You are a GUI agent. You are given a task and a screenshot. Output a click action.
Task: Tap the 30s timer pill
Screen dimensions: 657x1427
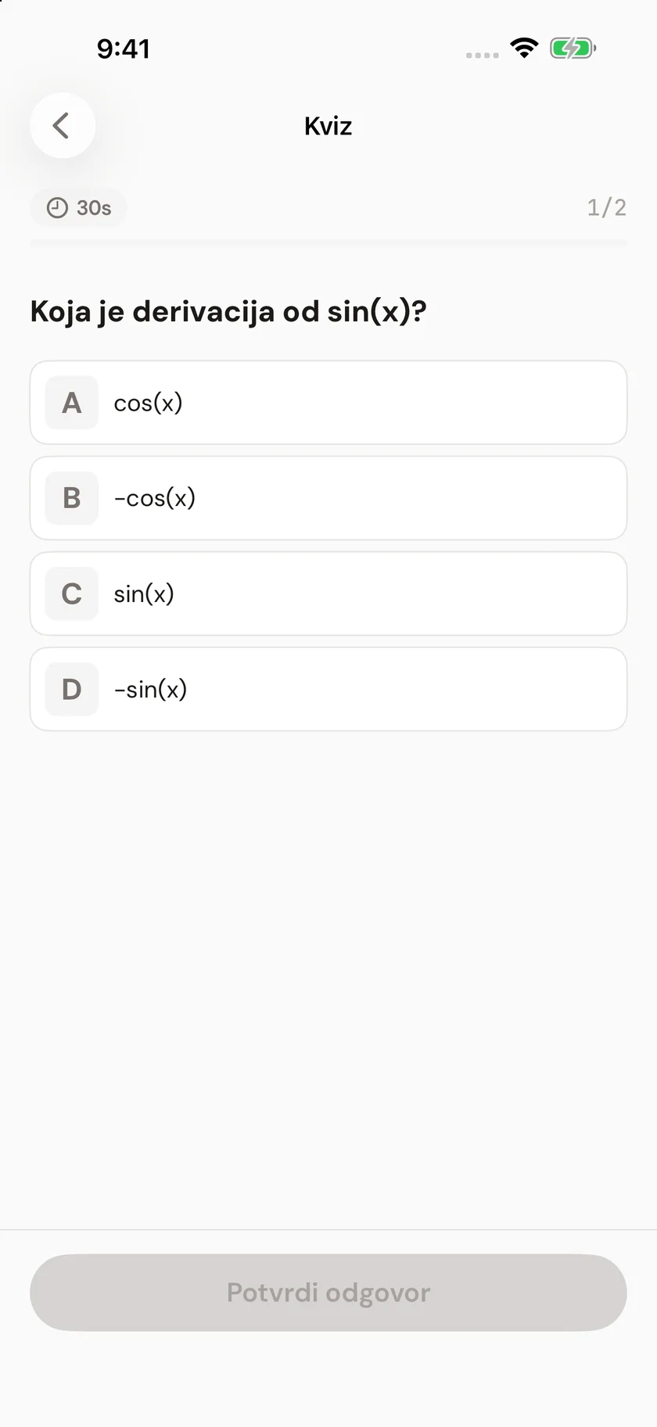coord(78,208)
